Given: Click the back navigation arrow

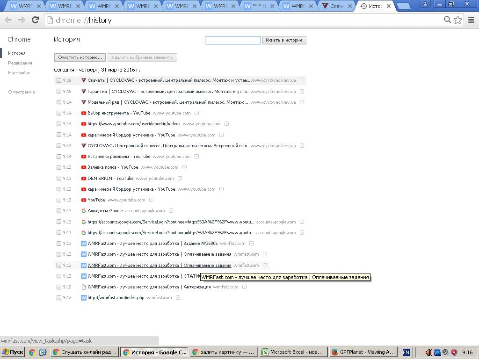Looking at the screenshot, I should click(8, 20).
